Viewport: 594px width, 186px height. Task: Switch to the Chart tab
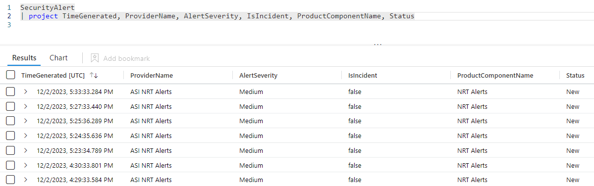pos(59,58)
